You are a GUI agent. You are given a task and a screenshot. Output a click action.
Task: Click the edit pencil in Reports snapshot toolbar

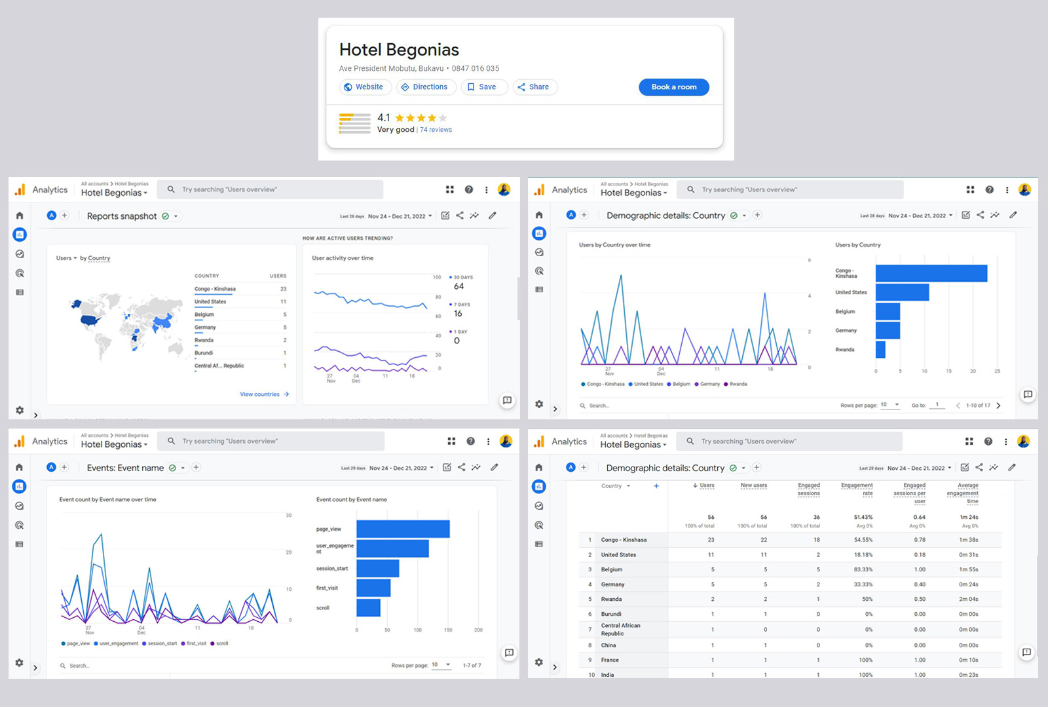[493, 216]
